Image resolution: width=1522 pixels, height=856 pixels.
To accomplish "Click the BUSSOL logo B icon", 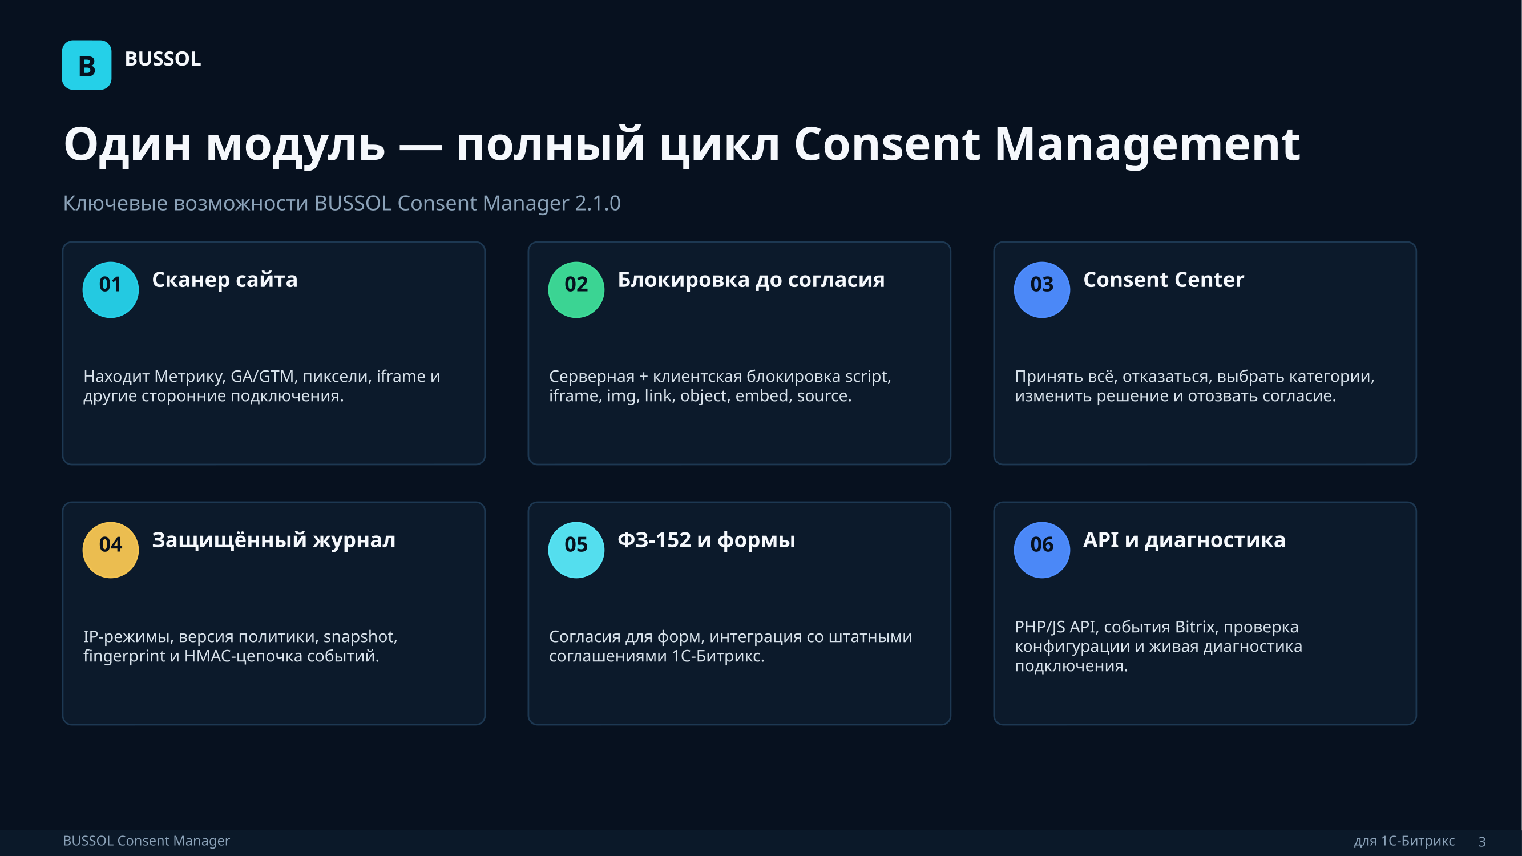I will (x=87, y=65).
